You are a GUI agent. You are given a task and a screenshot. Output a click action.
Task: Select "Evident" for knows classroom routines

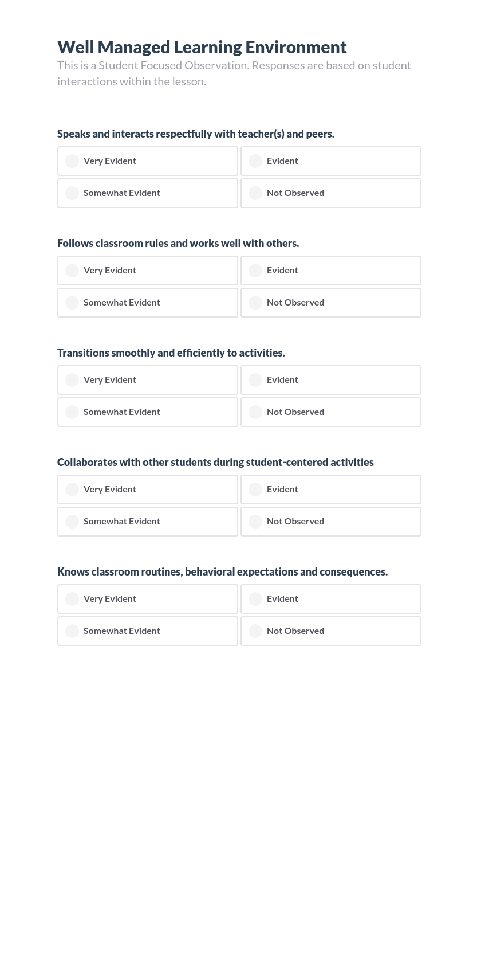[330, 599]
